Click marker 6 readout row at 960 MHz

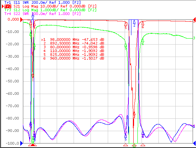pos(73,58)
